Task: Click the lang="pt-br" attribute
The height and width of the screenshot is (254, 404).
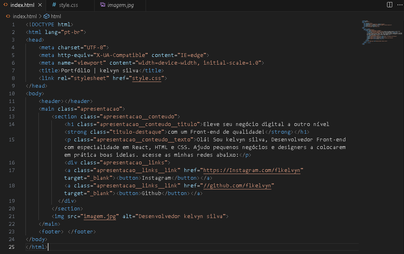Action: (x=64, y=32)
